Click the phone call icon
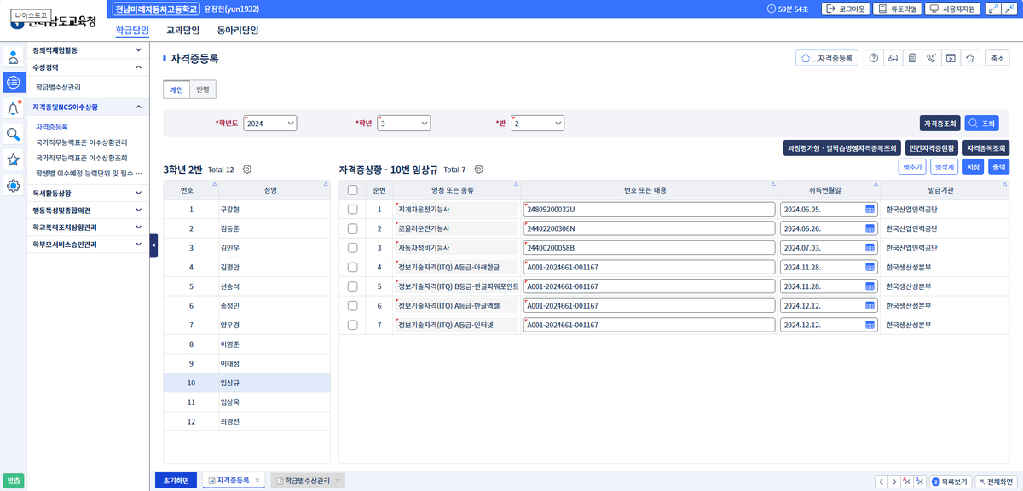 pyautogui.click(x=932, y=58)
